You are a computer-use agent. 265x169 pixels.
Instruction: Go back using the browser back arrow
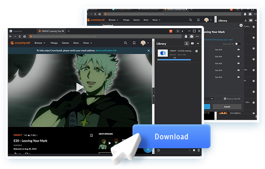tap(10, 37)
